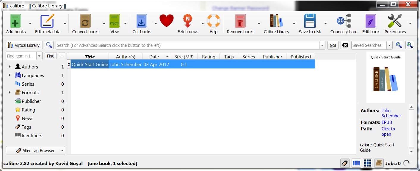Screen dimensions: 420x171
Task: Clear search with the reset X icon
Action: 344,45
